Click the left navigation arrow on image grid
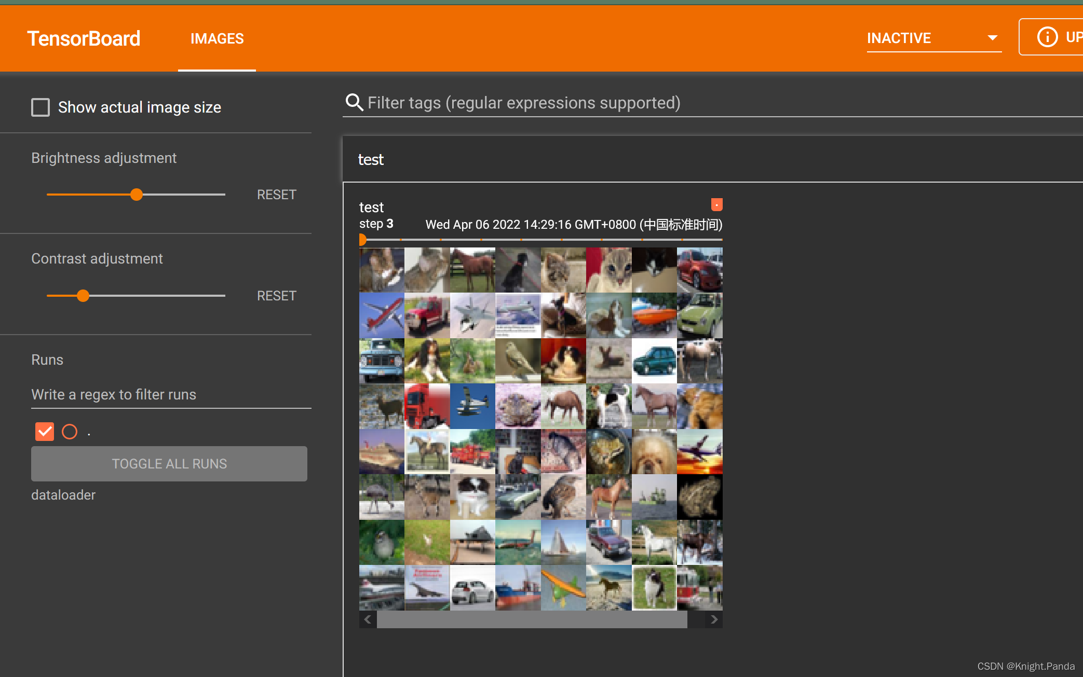 pyautogui.click(x=368, y=619)
